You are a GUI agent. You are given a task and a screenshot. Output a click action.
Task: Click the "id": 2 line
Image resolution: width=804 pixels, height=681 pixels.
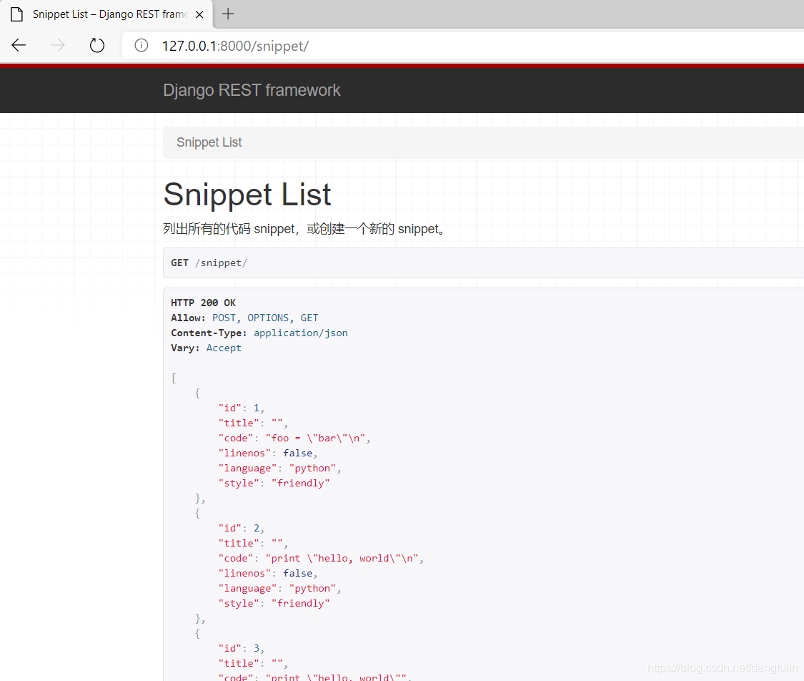242,528
